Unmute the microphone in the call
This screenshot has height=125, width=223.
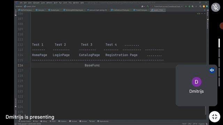(x=216, y=7)
